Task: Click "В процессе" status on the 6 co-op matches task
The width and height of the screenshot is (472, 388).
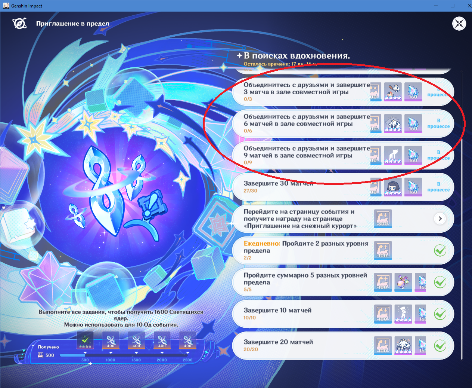Action: pos(438,123)
